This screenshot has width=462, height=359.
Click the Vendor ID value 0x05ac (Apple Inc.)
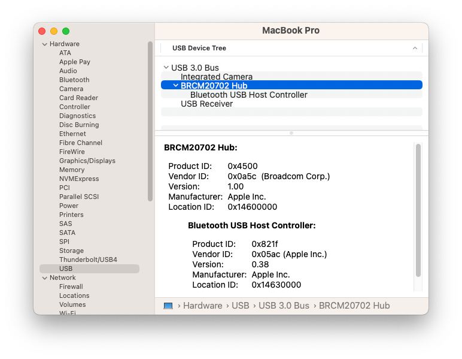289,254
